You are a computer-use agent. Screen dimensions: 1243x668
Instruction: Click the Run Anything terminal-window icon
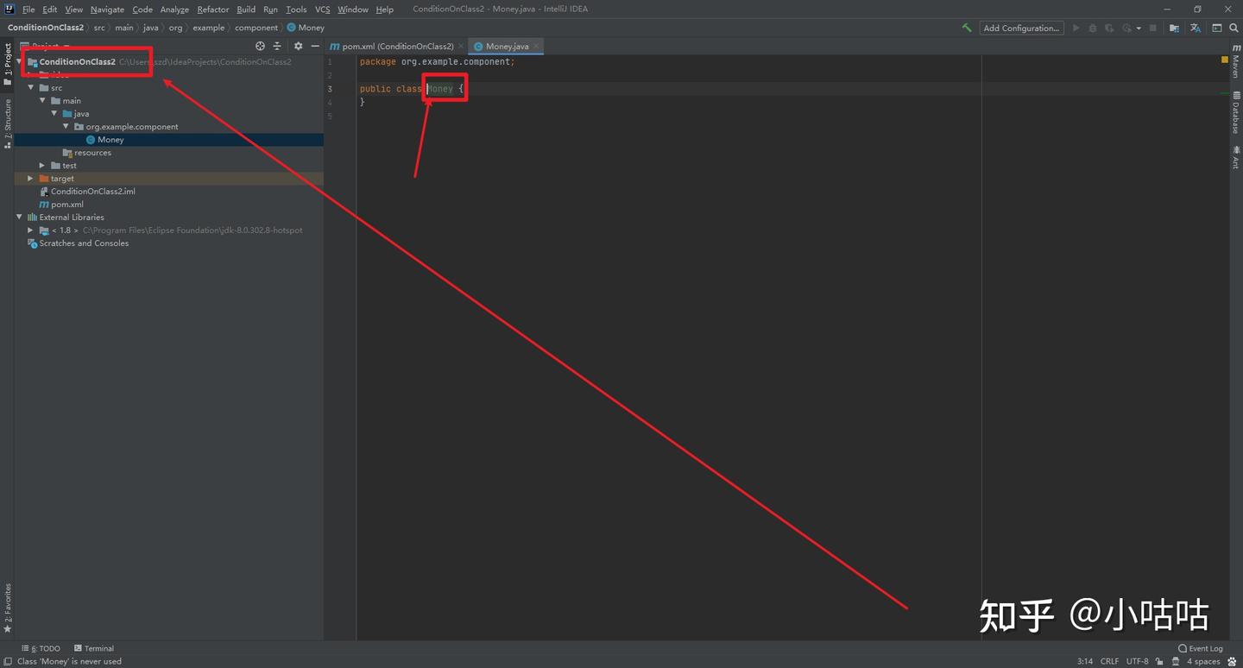(x=1217, y=28)
